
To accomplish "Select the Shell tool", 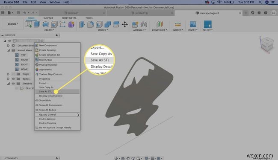I will (99, 24).
